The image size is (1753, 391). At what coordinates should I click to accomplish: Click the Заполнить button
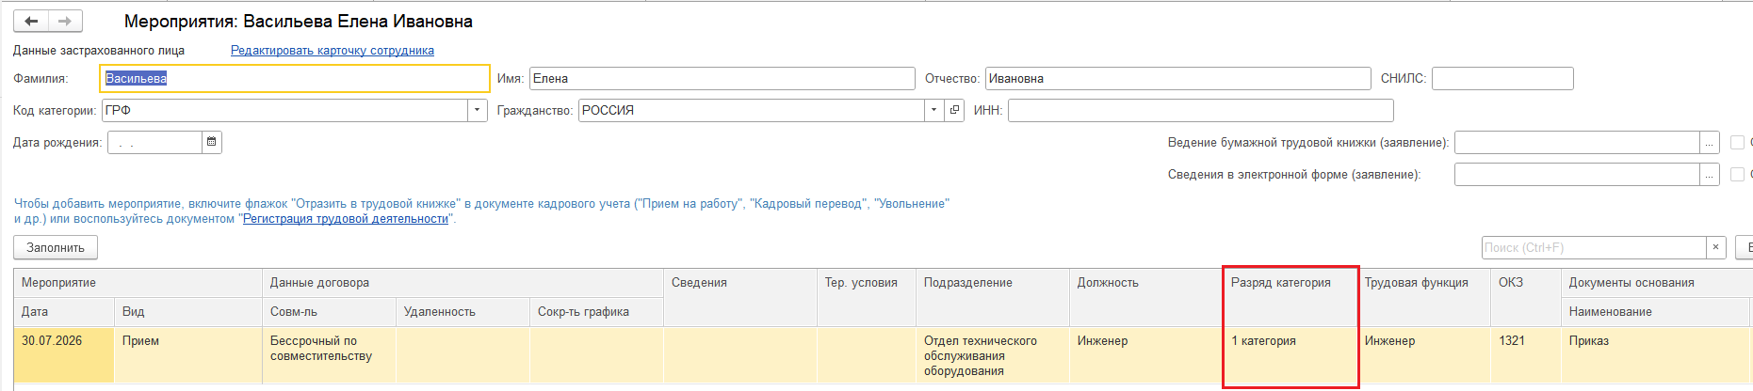coord(56,247)
